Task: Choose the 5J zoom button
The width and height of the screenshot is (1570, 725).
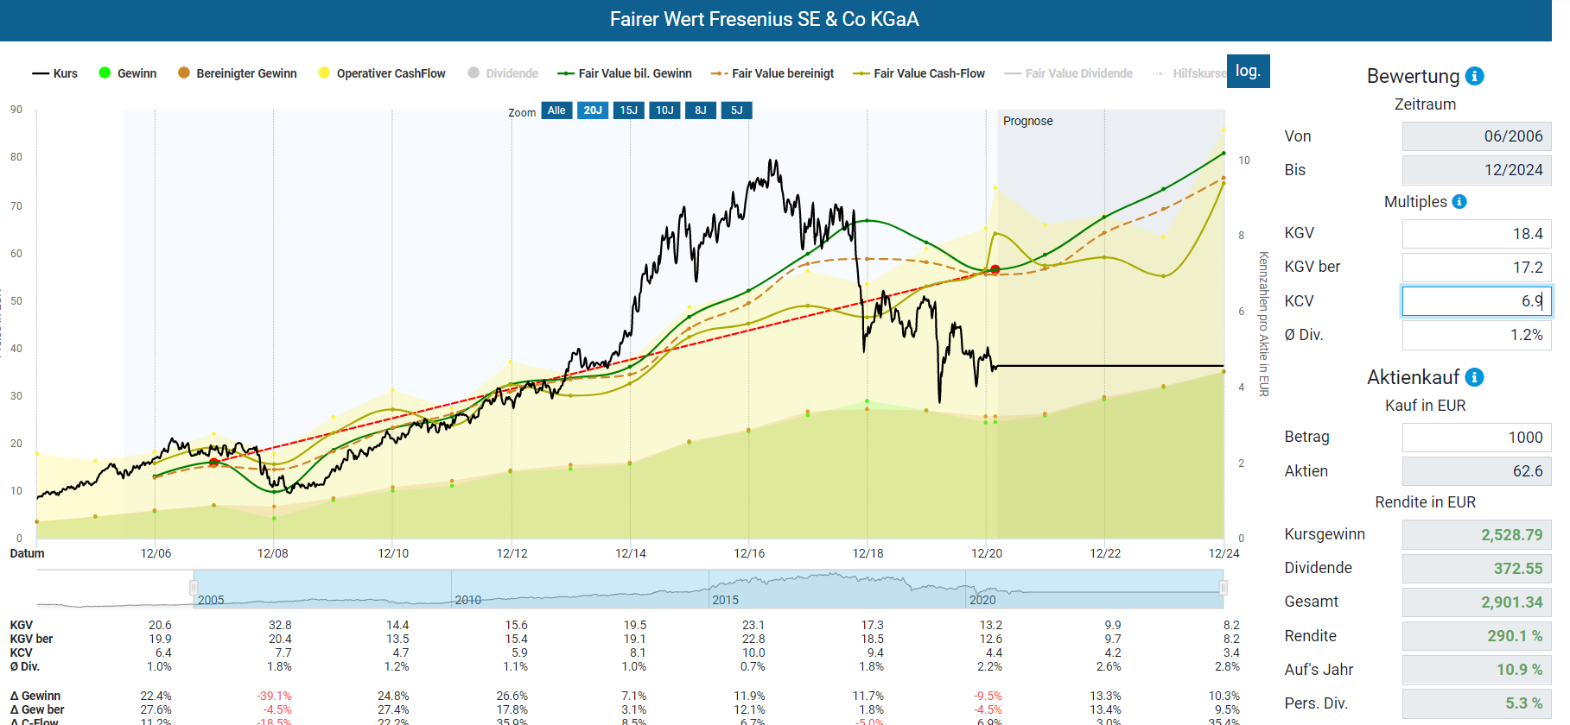Action: pos(736,110)
